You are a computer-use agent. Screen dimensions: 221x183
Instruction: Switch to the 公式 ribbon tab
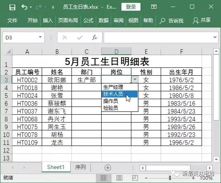(88, 21)
